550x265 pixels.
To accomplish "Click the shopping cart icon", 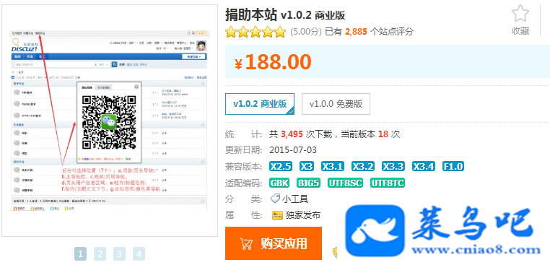I will tap(245, 243).
